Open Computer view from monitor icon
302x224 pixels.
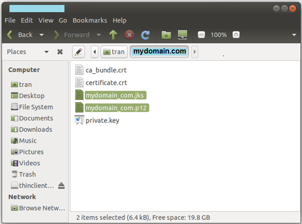click(x=182, y=35)
